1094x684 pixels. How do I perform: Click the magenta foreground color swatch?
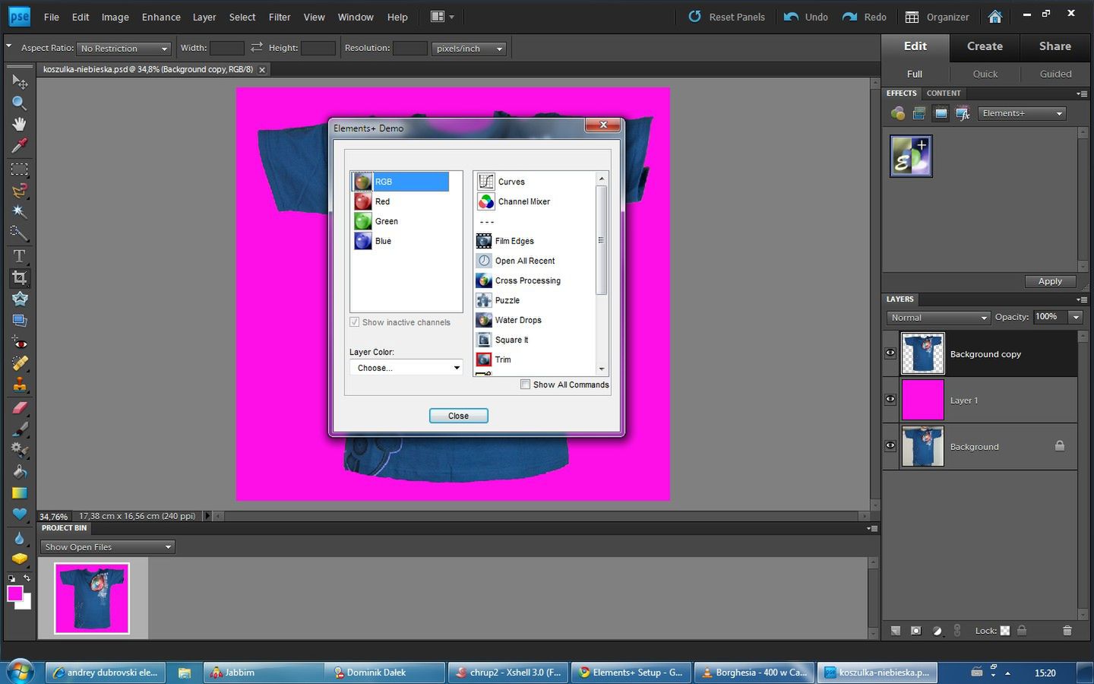pyautogui.click(x=14, y=594)
